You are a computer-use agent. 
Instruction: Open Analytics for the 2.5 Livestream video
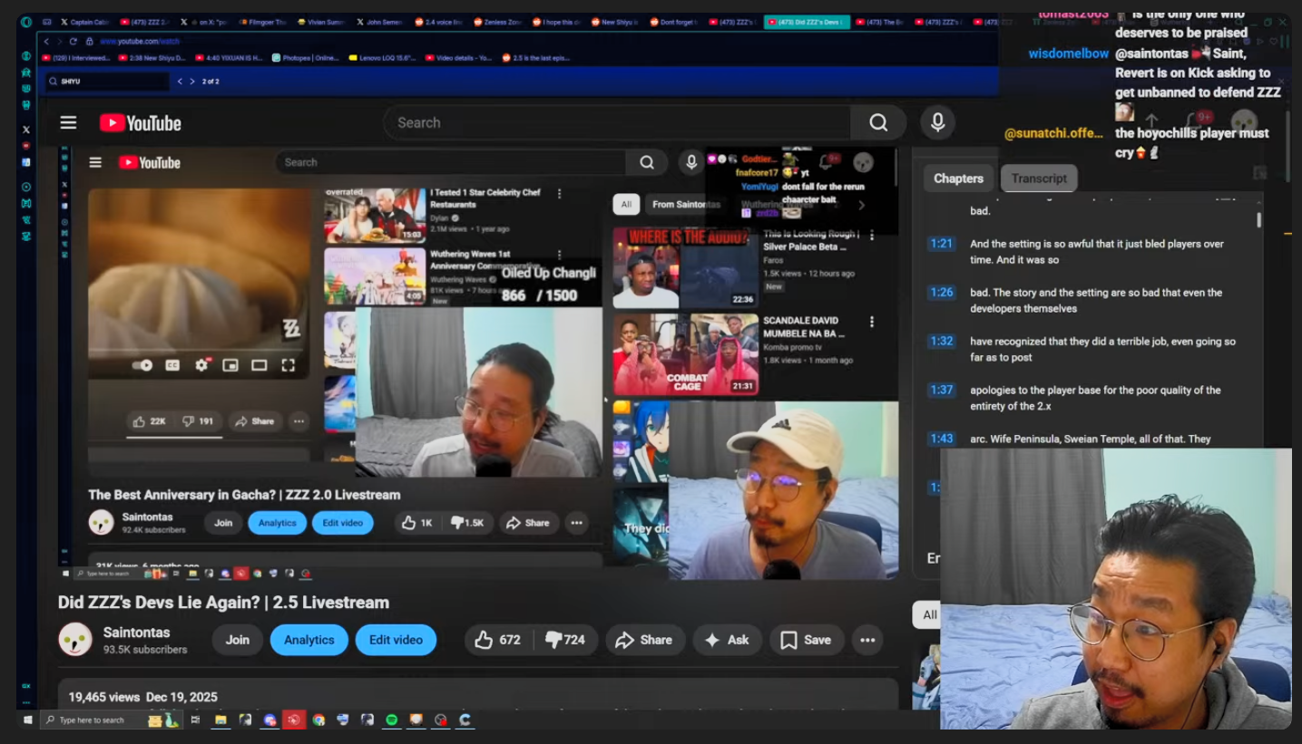click(x=309, y=640)
